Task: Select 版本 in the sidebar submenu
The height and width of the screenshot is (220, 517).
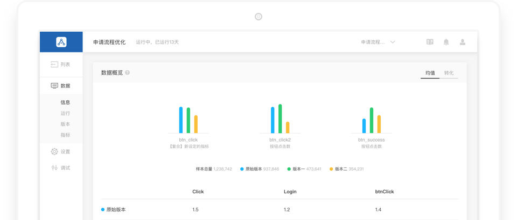Action: point(65,124)
